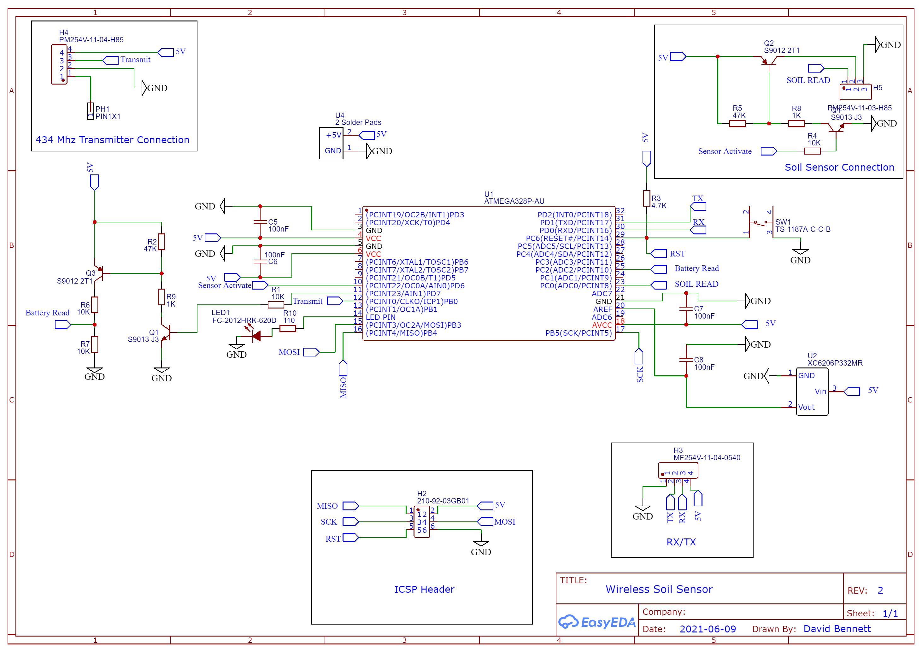Viewport: 922px width, 652px height.
Task: Select the U4 solder pads component
Action: point(331,143)
